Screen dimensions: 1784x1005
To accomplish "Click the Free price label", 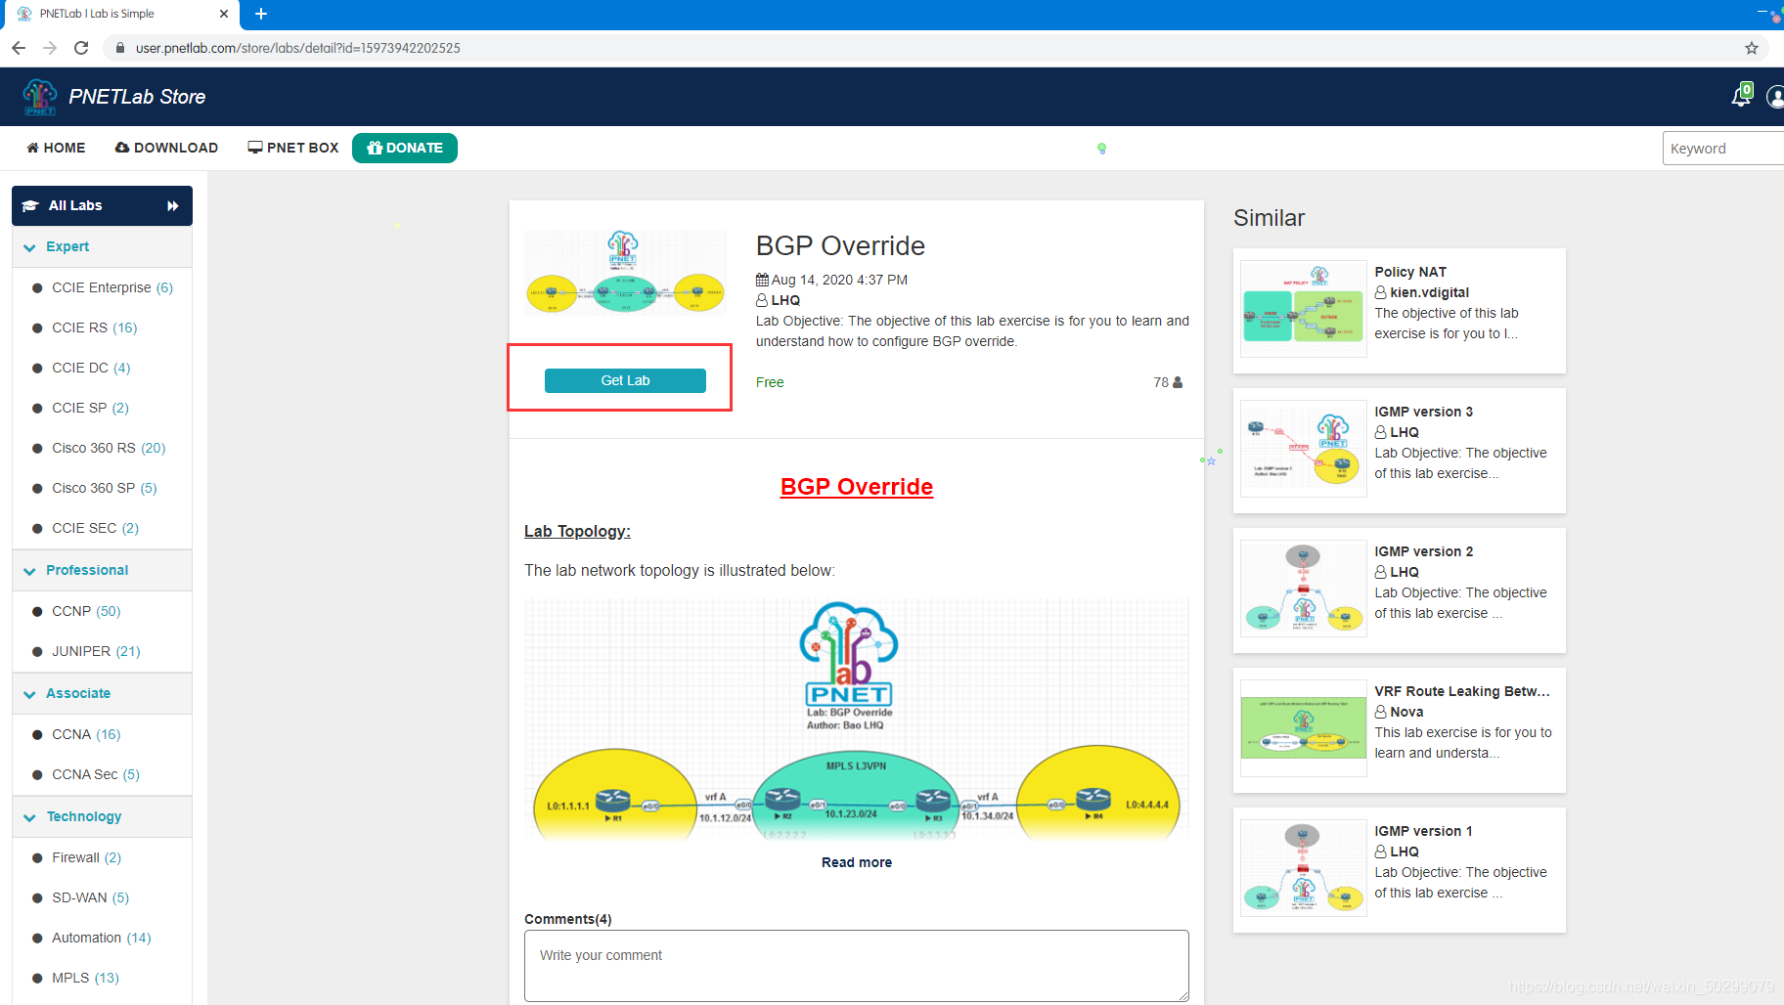I will pos(770,382).
